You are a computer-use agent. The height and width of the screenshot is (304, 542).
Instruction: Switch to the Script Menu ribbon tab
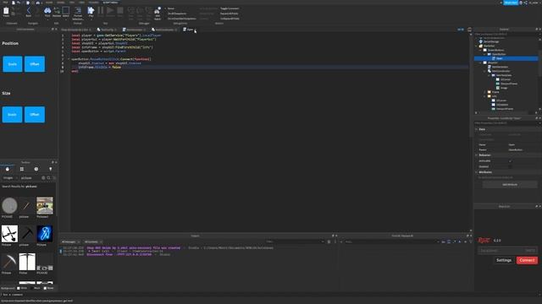coord(111,2)
